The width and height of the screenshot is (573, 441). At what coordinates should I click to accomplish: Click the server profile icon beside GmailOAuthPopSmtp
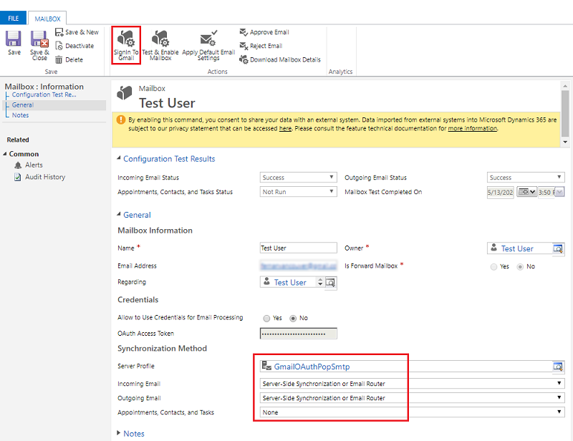(x=266, y=366)
